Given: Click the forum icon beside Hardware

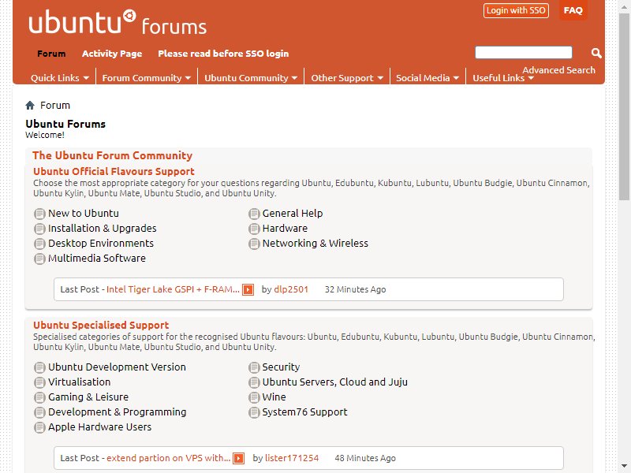Looking at the screenshot, I should 254,229.
